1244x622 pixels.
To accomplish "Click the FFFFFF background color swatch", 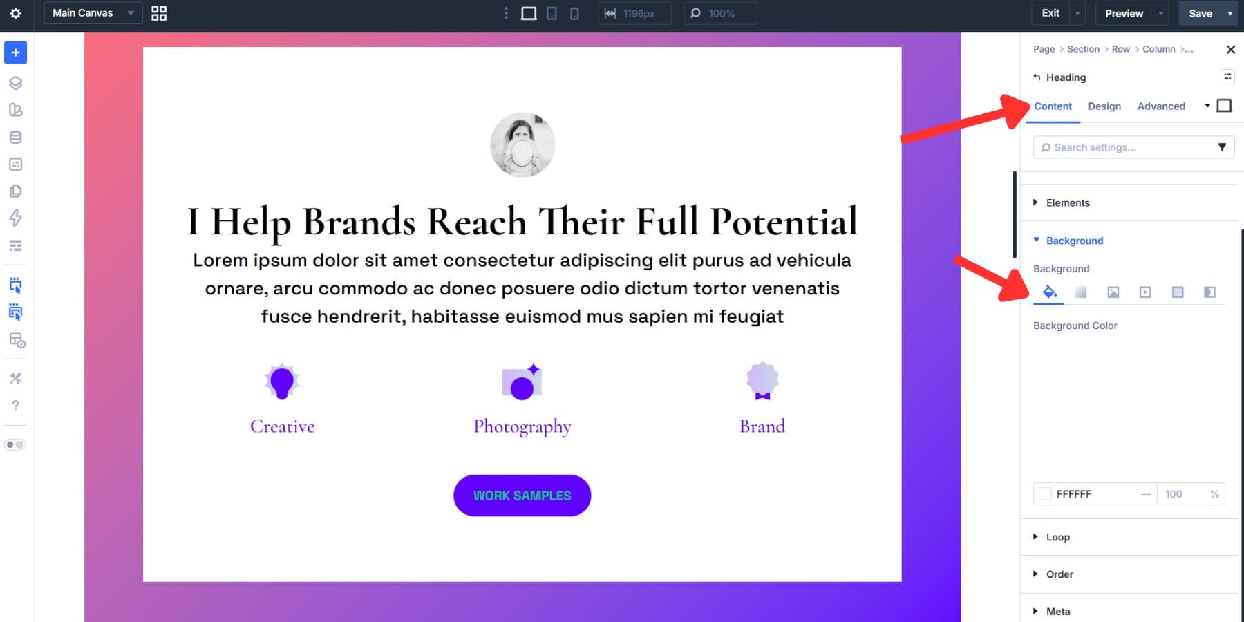I will click(1044, 493).
